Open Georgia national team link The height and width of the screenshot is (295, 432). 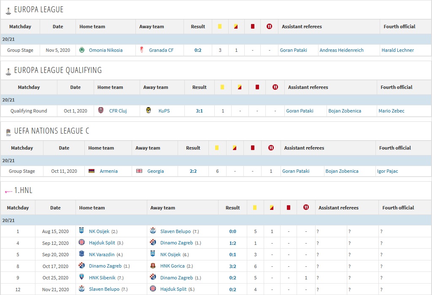(155, 171)
